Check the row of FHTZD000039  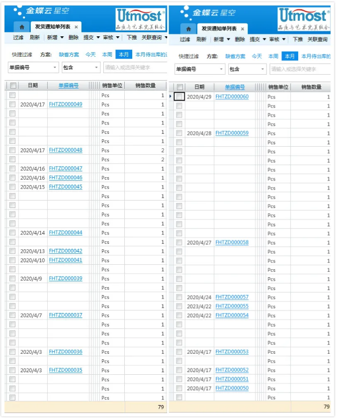(12, 278)
